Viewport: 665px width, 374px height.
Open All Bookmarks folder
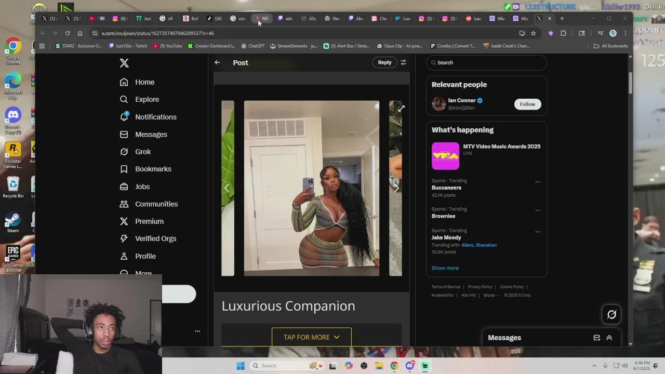coord(611,46)
